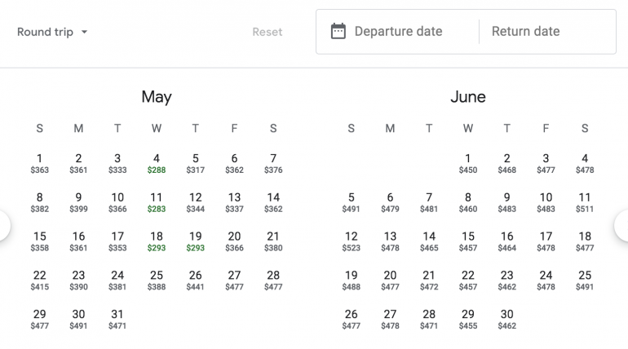Choose June 22 priced at $457
This screenshot has height=349, width=628.
coord(467,281)
